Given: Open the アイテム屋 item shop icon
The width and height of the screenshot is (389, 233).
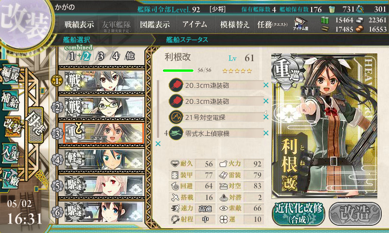Looking at the screenshot, I should click(x=301, y=24).
